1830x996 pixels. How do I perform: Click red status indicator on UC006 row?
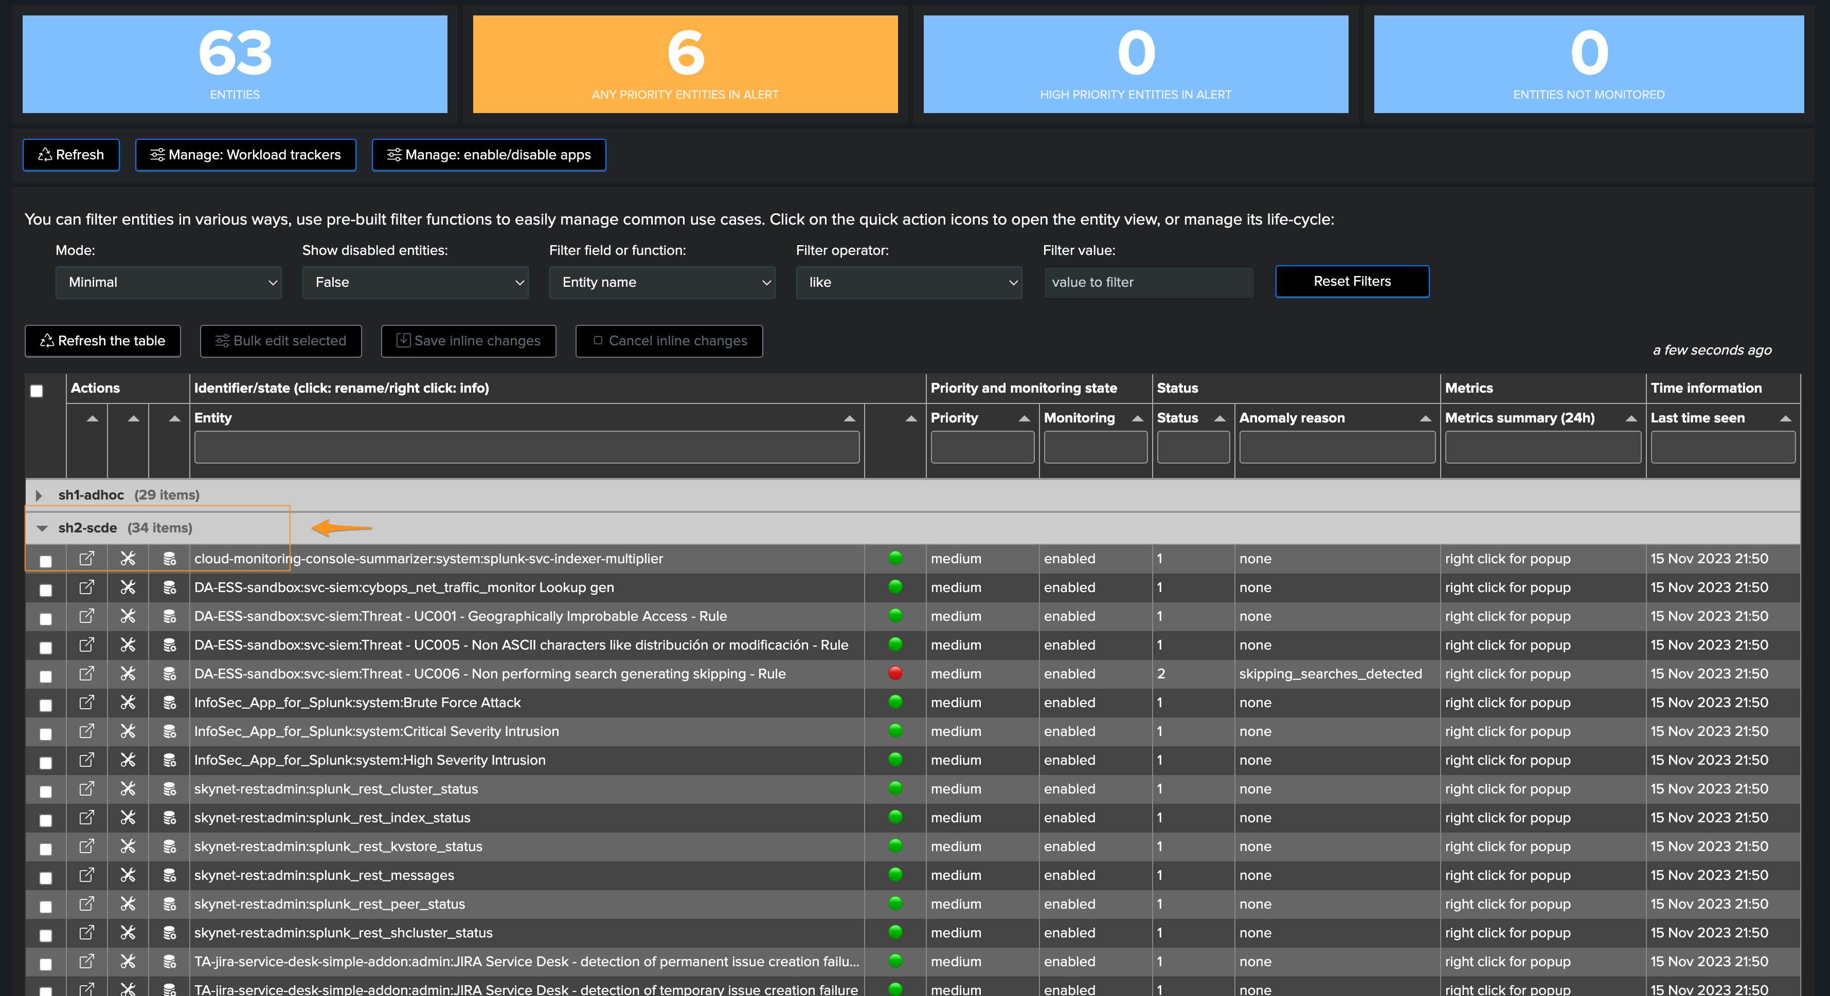(895, 673)
